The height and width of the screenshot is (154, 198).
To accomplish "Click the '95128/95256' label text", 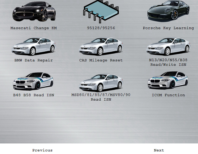I will click(101, 28).
